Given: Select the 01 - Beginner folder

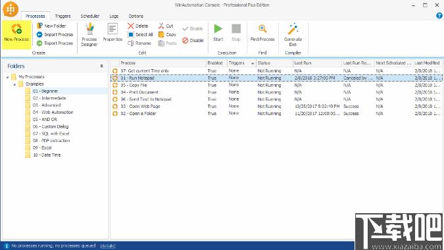Looking at the screenshot, I should coord(45,91).
